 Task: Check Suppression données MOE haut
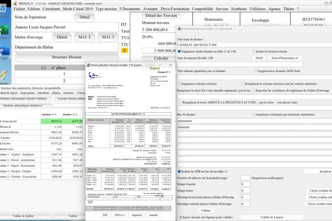(x=255, y=71)
